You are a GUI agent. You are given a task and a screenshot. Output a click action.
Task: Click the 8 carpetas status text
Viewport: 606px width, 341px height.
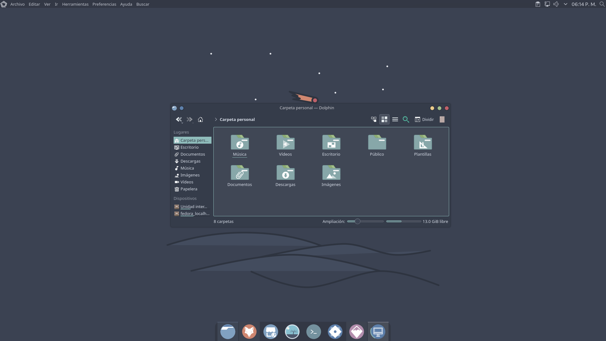[223, 221]
